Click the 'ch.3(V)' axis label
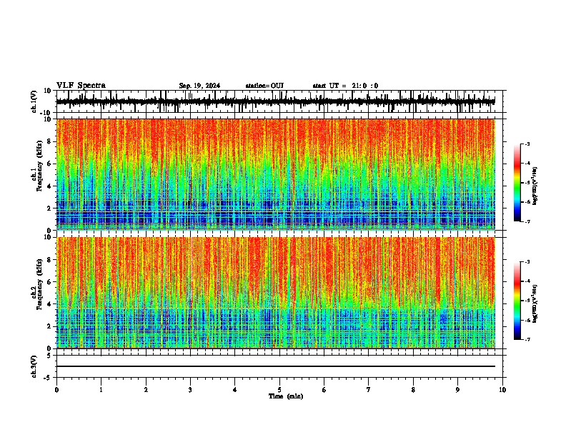This screenshot has height=437, width=566. point(34,366)
